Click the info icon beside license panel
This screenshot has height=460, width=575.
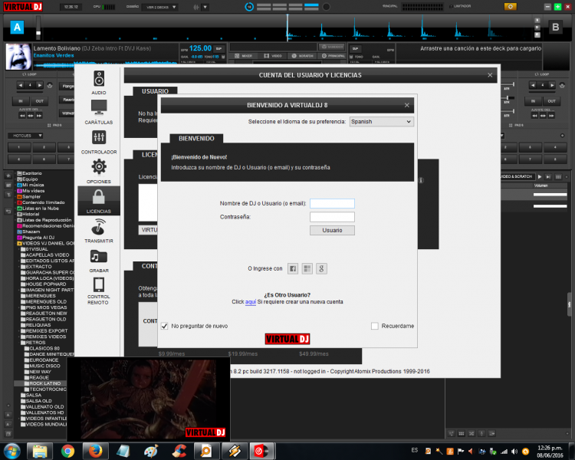421,180
